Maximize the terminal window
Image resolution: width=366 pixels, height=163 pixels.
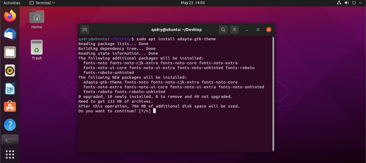click(x=258, y=30)
